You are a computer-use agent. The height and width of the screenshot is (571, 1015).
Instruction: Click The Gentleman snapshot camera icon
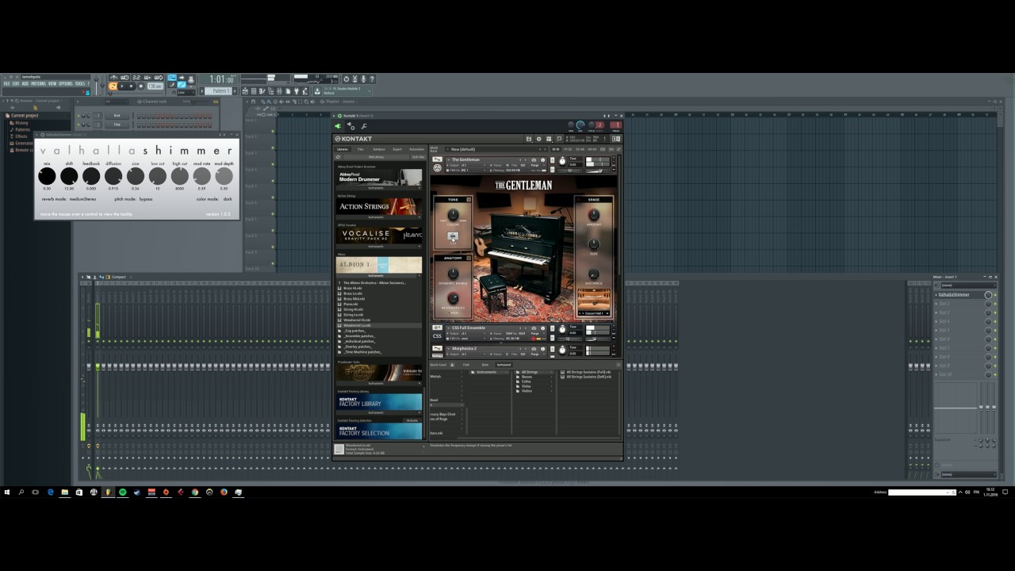pos(534,160)
